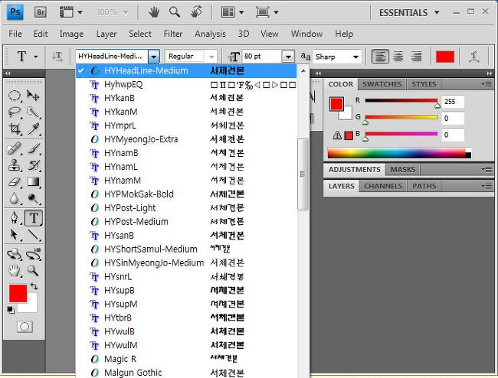
Task: Select the Lasso tool
Action: click(x=15, y=112)
